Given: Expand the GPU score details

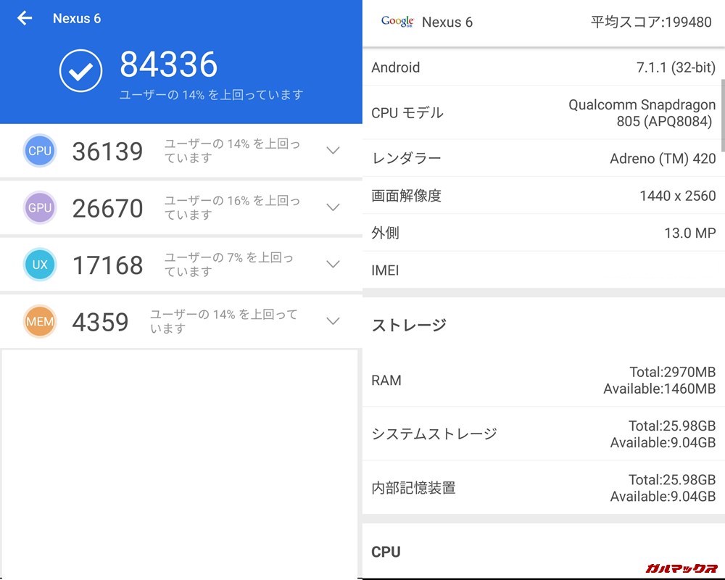Looking at the screenshot, I should coord(333,208).
